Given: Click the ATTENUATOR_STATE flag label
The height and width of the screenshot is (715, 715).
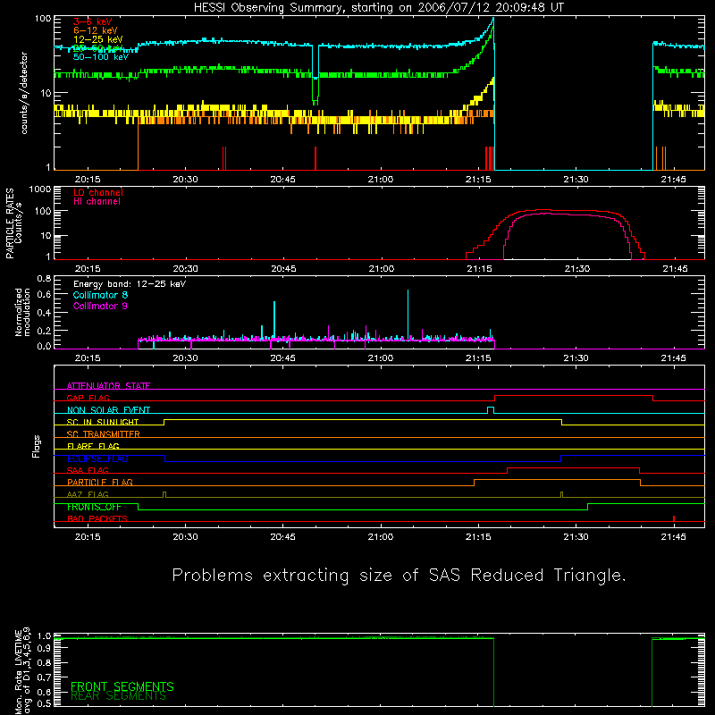Looking at the screenshot, I should [x=108, y=386].
